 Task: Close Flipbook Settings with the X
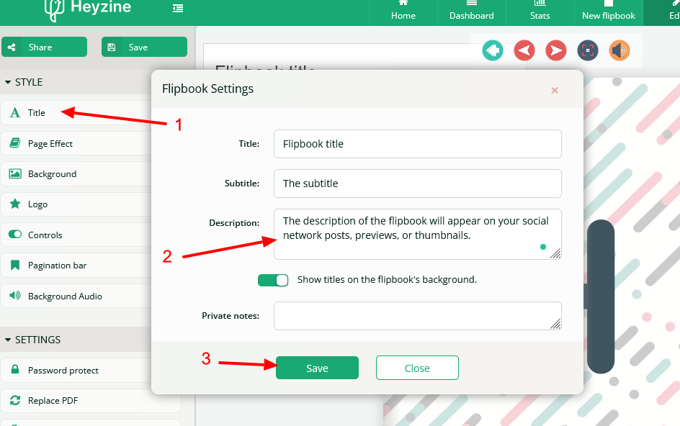[554, 90]
